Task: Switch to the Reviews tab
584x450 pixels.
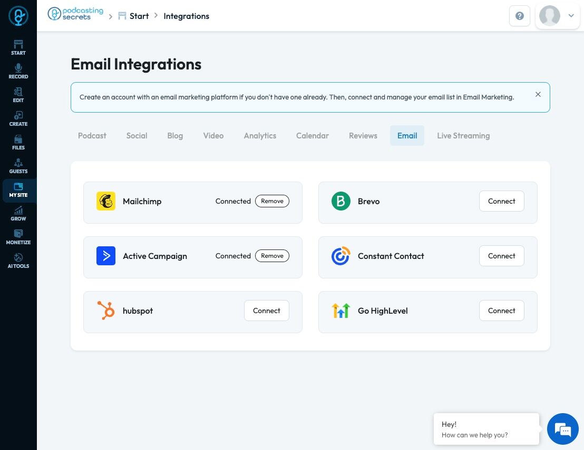Action: tap(363, 136)
